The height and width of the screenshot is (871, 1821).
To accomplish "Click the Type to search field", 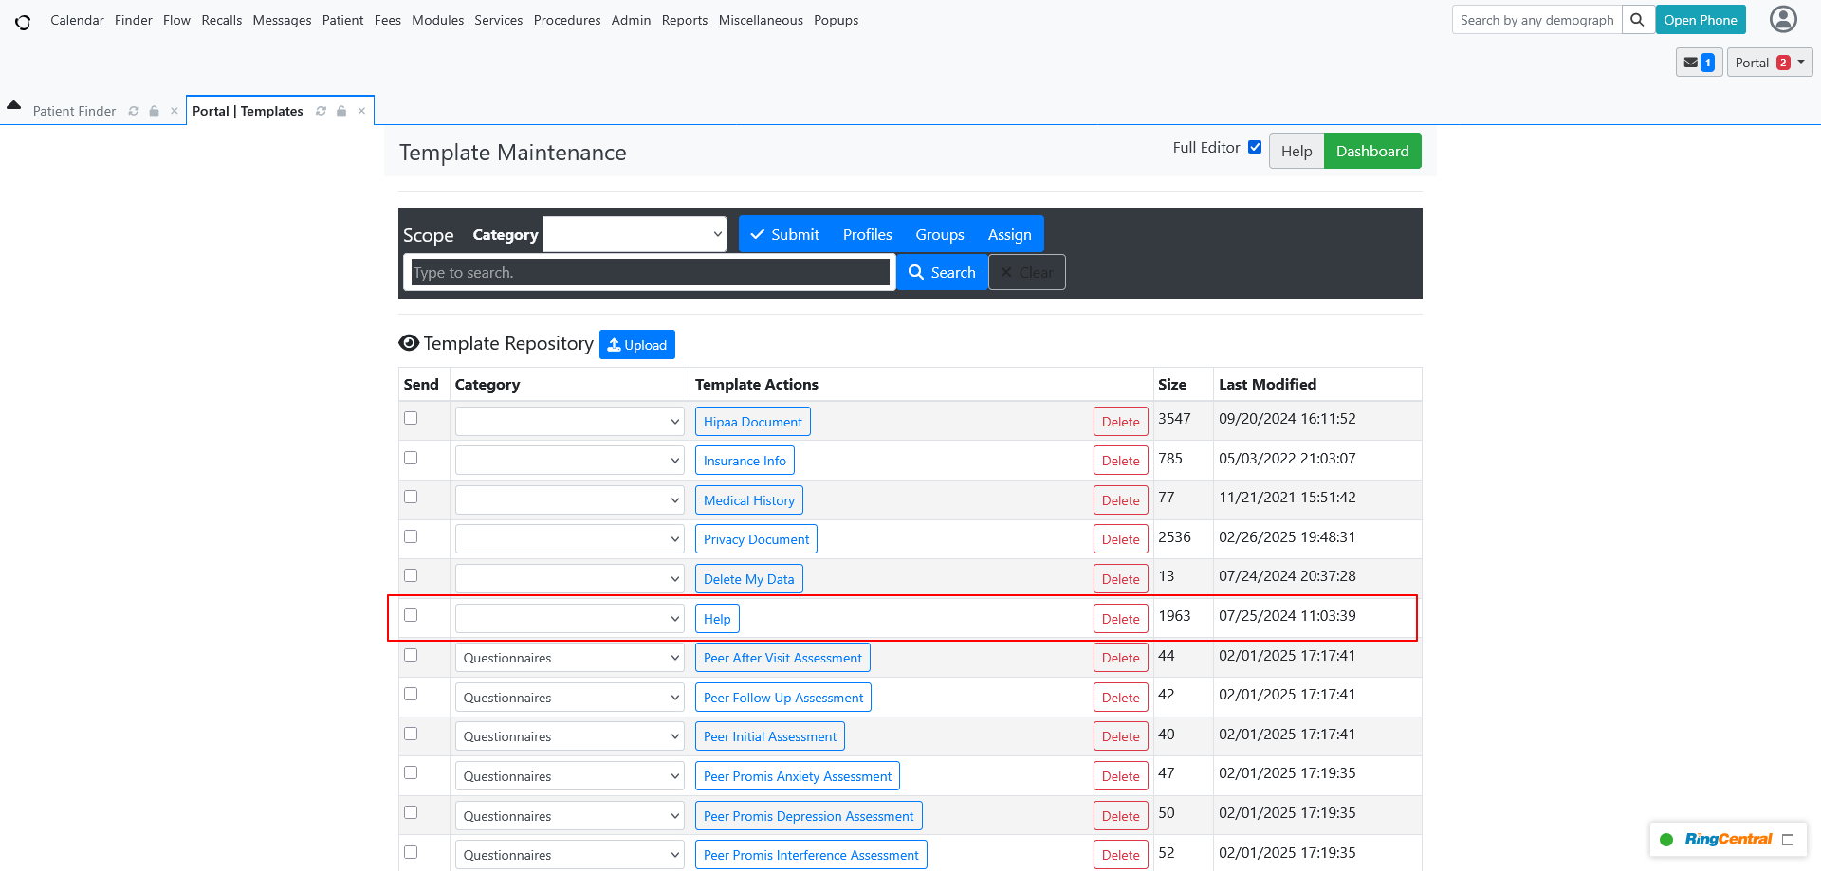I will 650,272.
